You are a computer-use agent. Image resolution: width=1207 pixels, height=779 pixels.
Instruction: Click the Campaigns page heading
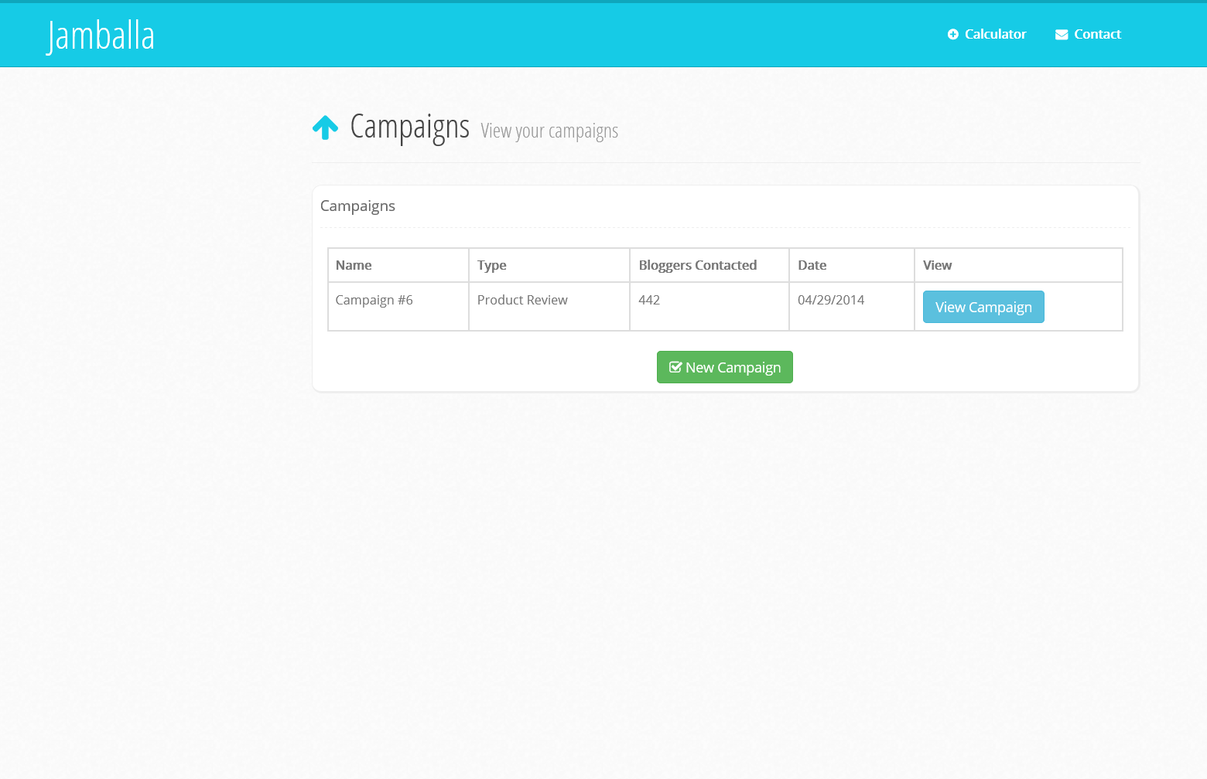click(410, 127)
